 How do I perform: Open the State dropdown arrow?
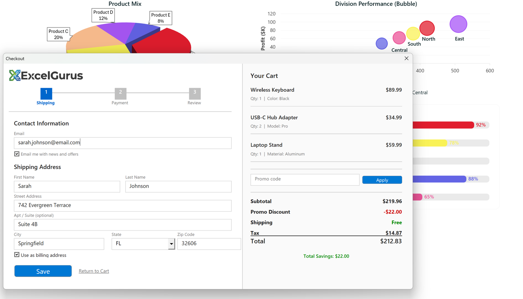click(x=171, y=244)
